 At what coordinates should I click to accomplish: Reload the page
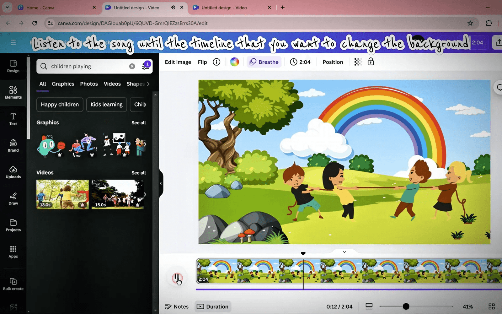click(x=35, y=23)
